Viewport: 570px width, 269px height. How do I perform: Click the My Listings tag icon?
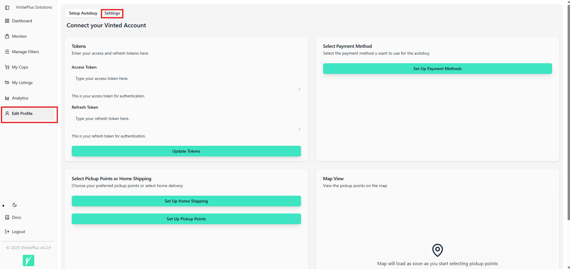click(7, 83)
